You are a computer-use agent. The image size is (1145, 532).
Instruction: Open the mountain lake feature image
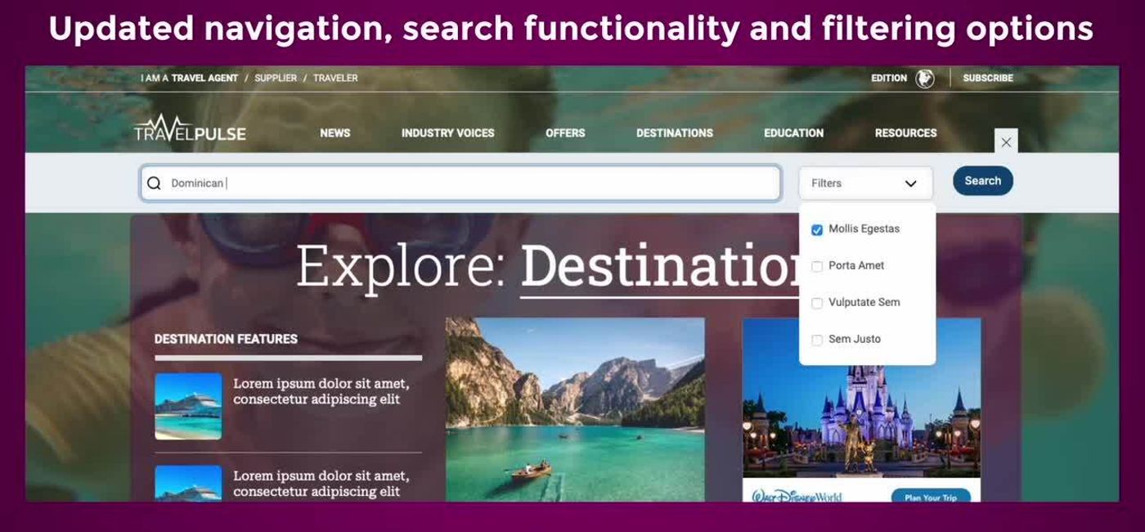pyautogui.click(x=575, y=409)
